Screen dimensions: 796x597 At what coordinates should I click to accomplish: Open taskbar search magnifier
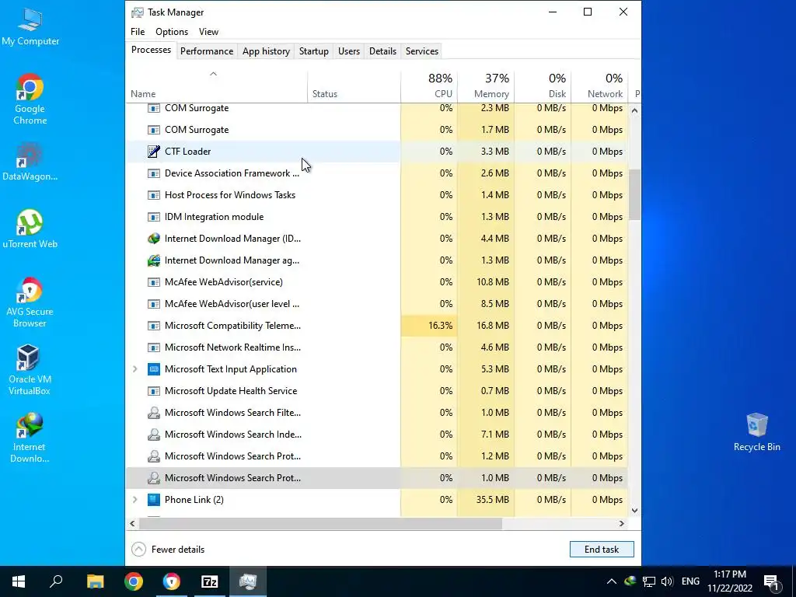(56, 581)
